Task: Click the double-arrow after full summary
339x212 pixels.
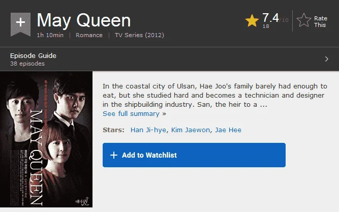Action: tap(164, 114)
